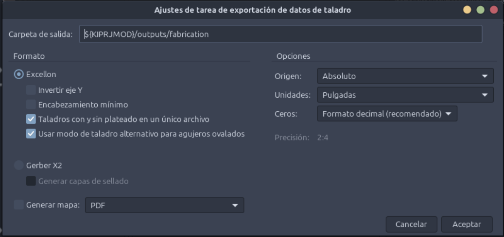Enable the Generar mapa checkbox
The height and width of the screenshot is (237, 504).
19,205
